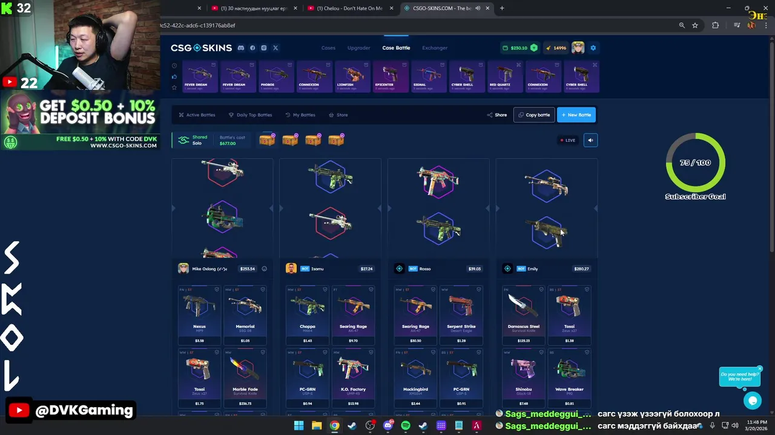Bookmark page with the star icon in address bar
The width and height of the screenshot is (775, 435).
(695, 25)
